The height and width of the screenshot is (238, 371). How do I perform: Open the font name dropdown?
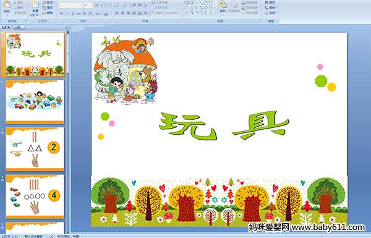[x=81, y=5]
